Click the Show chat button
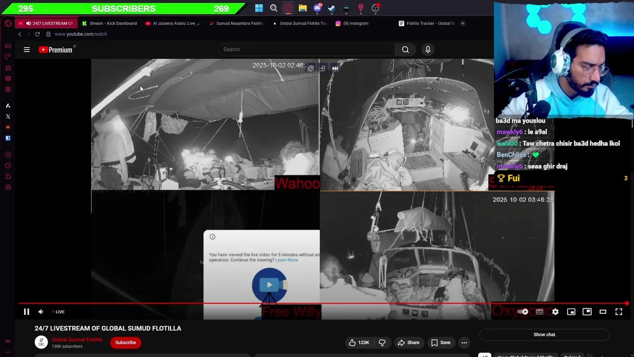The image size is (634, 357). [544, 335]
